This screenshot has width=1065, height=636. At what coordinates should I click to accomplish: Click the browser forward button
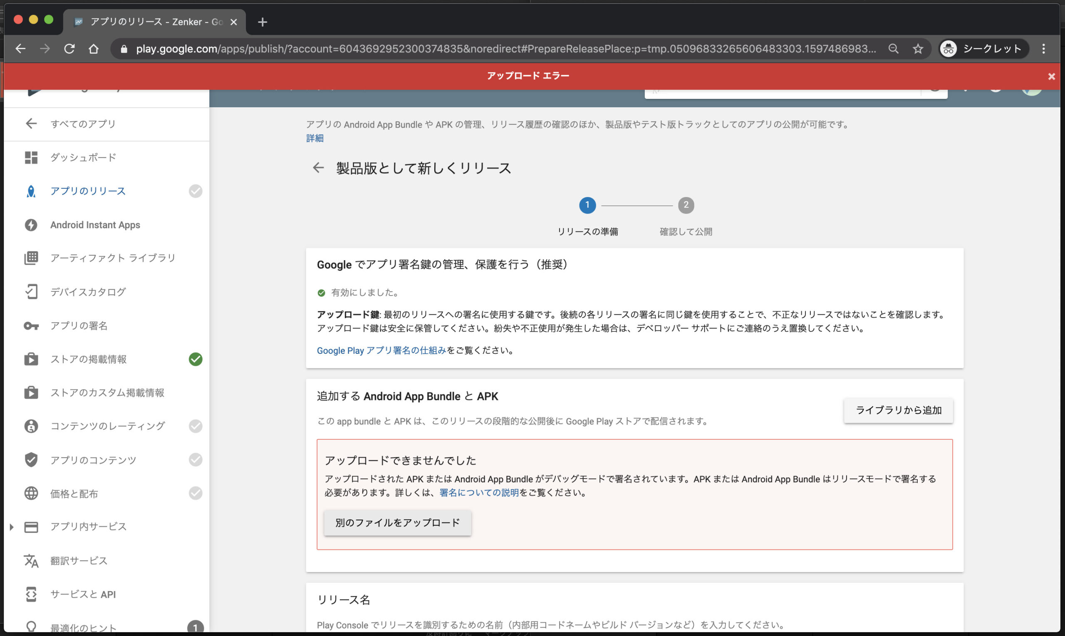point(45,49)
